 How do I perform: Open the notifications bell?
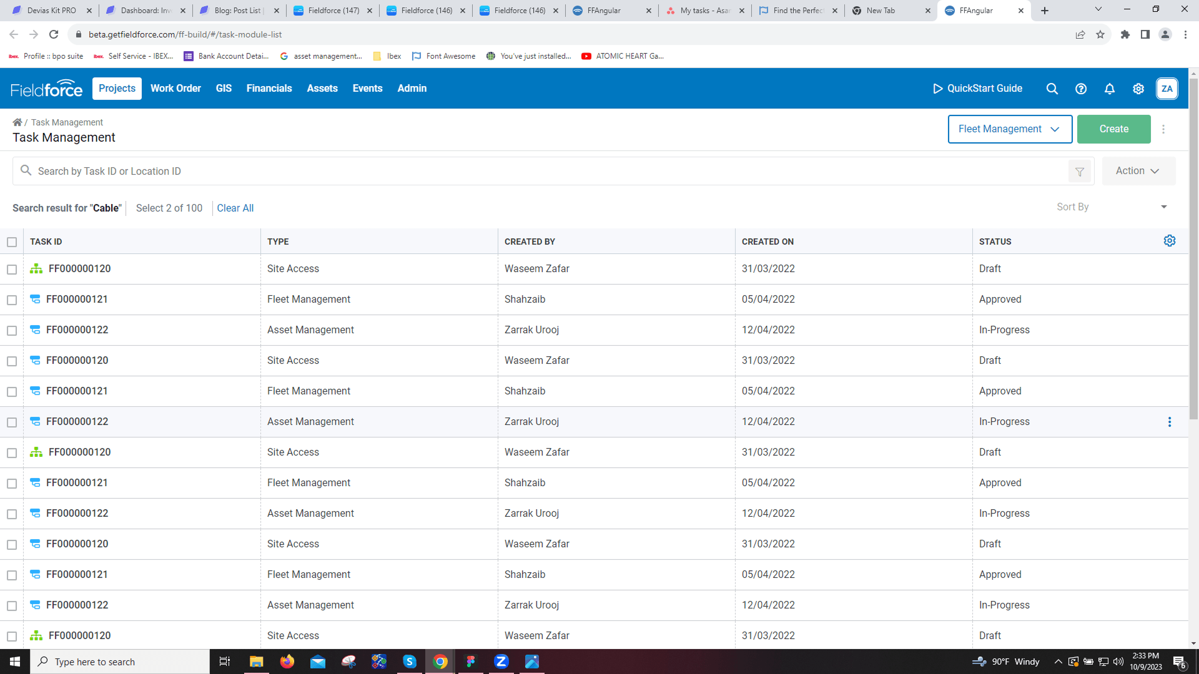point(1110,89)
